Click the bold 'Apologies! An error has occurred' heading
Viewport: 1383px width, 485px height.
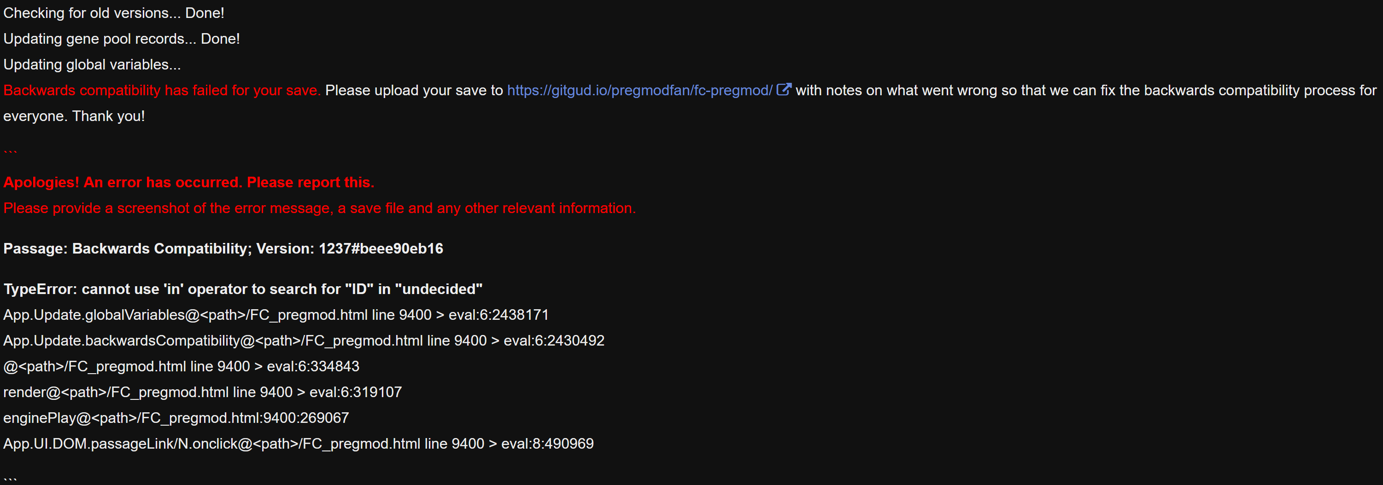(188, 182)
